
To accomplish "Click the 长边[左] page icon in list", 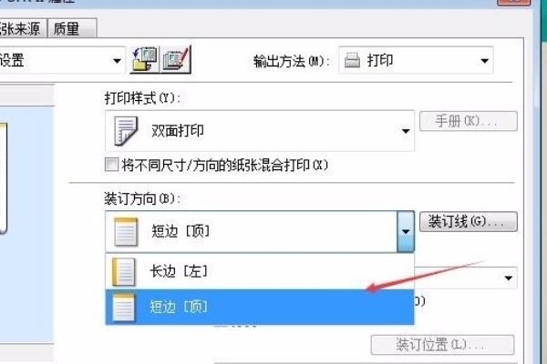I will 123,272.
